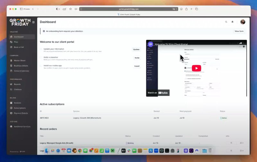Screen dimensions: 257x162
Task: Open the Safari privacy shield dropdown
Action: click(x=58, y=9)
